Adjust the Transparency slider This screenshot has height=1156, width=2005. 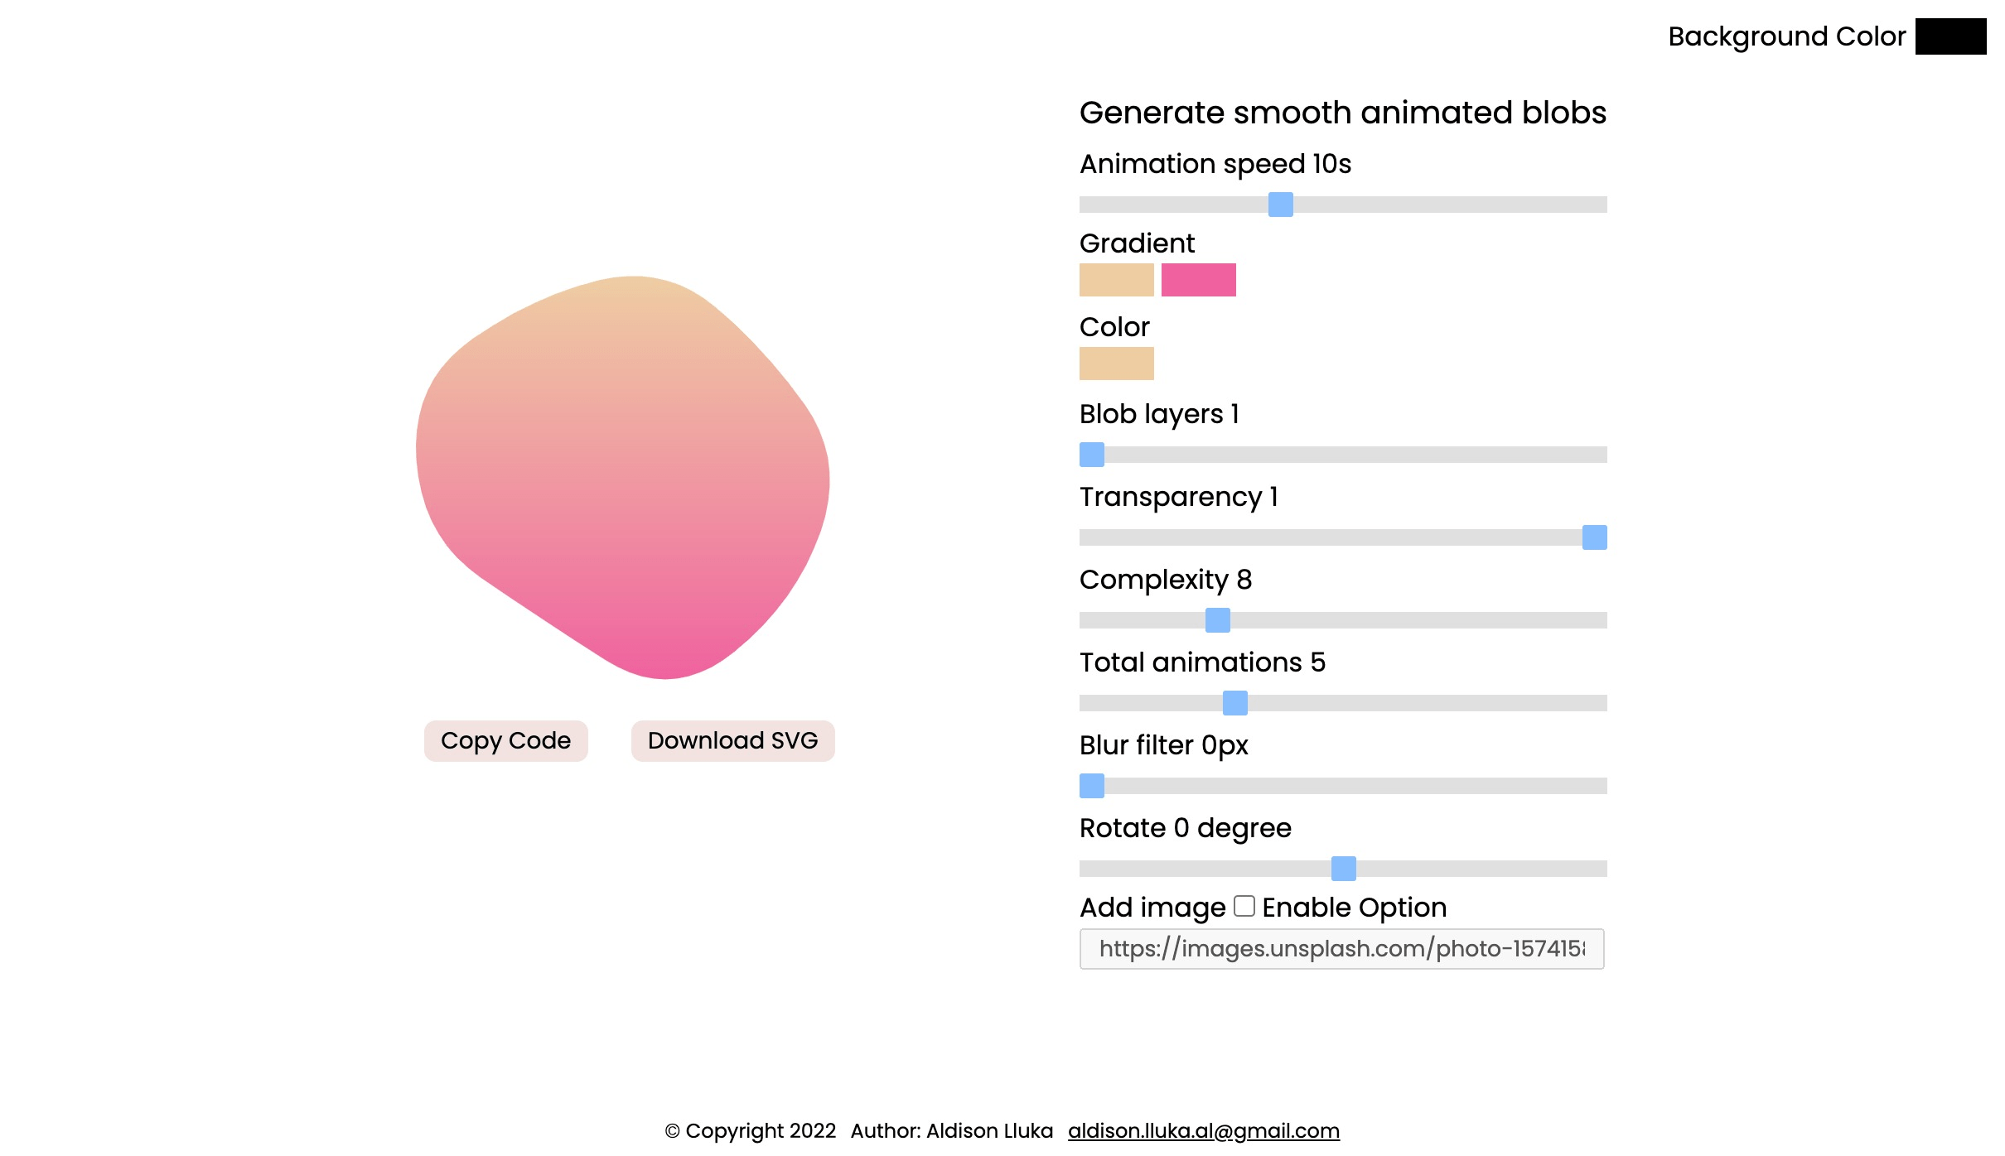pyautogui.click(x=1595, y=537)
